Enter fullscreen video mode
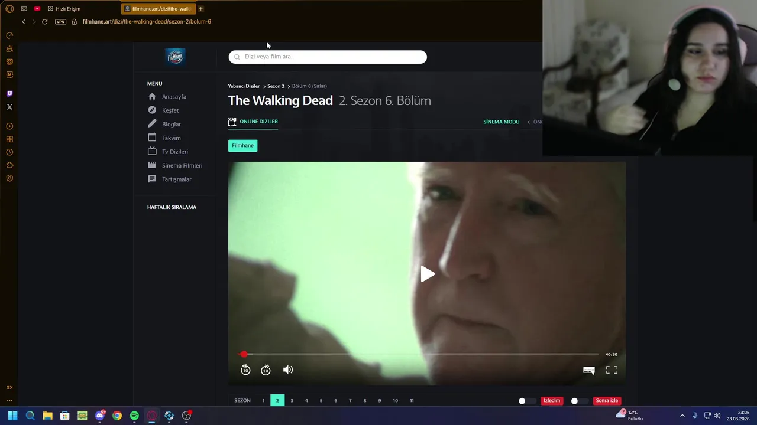The image size is (757, 425). pos(612,370)
